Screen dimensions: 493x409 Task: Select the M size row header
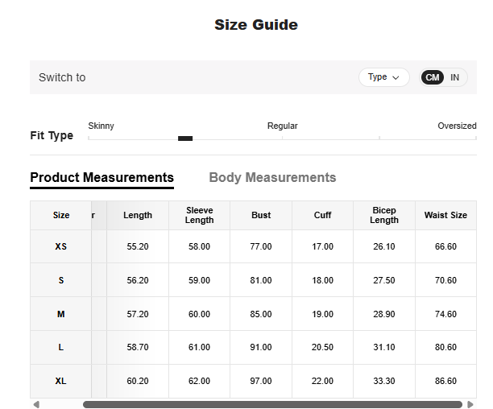point(61,314)
